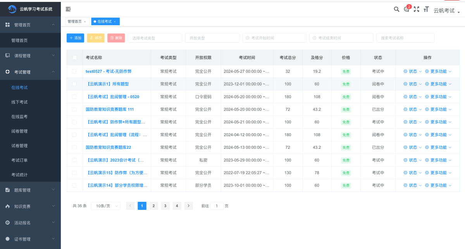Enter fullscreen mode via expand icon
465x249 pixels.
417,9
